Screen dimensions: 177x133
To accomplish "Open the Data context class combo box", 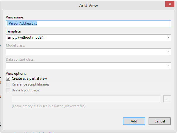I will (88, 66).
